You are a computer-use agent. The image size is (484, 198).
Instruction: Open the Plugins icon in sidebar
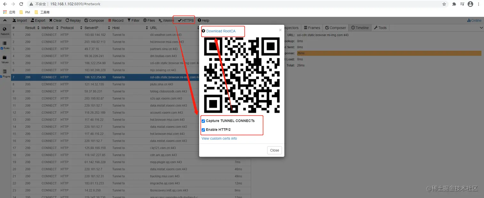(5, 71)
